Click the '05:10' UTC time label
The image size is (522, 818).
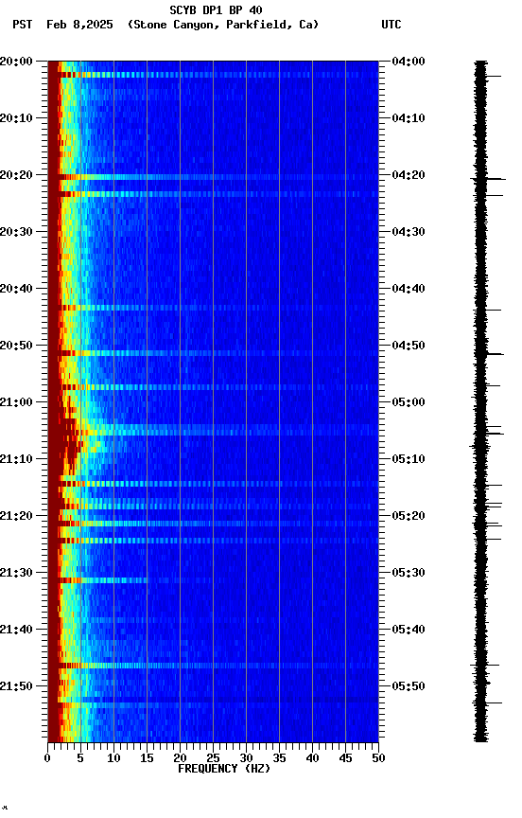409,459
